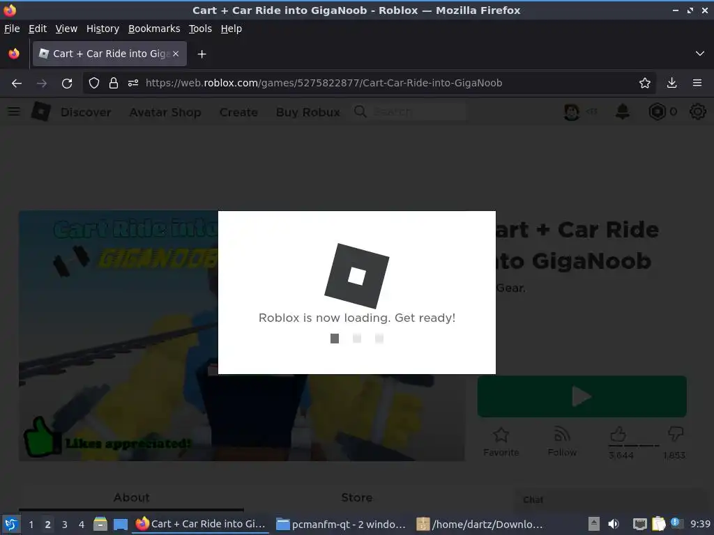Open the Tools menu

[x=200, y=29]
